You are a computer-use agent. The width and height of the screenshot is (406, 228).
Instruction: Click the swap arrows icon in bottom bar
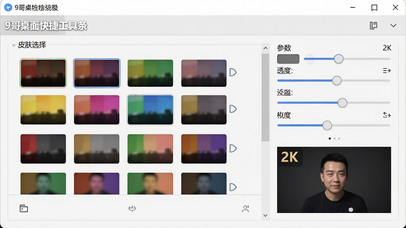(x=132, y=208)
